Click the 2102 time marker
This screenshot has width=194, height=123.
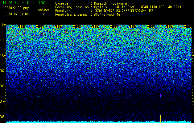pyautogui.click(x=40, y=26)
